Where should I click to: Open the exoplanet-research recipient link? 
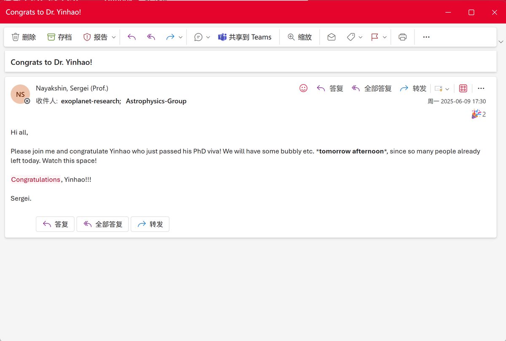(x=90, y=101)
